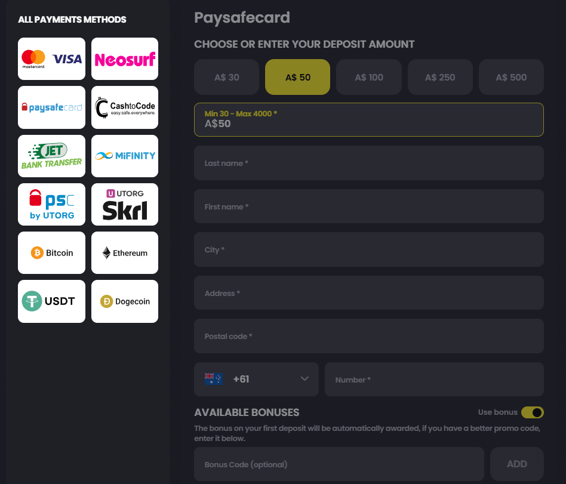Choose Ethereum payment option
Viewport: 566px width, 484px height.
125,252
